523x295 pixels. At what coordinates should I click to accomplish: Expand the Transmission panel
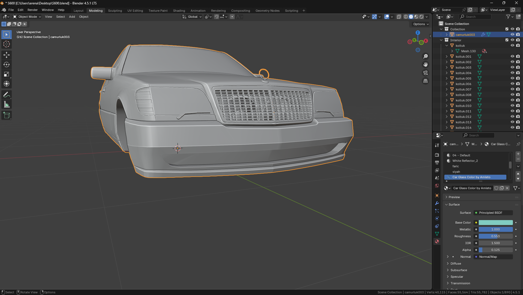(460, 283)
